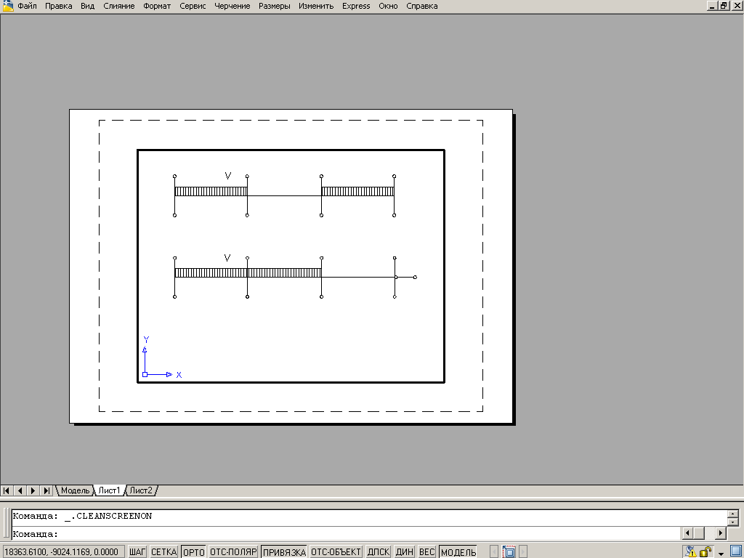The image size is (744, 558).
Task: Click the toolbar lock padlock icon
Action: [705, 552]
